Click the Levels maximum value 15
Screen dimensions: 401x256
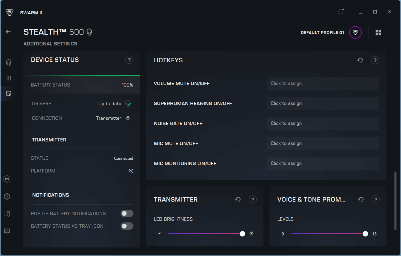coord(374,234)
